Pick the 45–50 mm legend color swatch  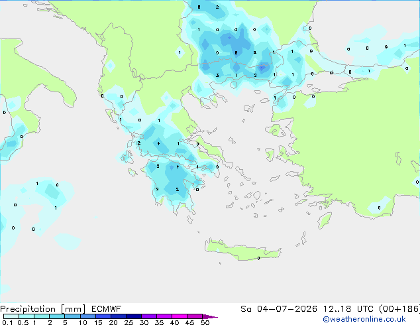[x=195, y=316]
